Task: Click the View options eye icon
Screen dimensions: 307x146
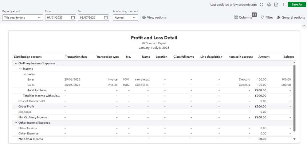Action: [x=144, y=17]
